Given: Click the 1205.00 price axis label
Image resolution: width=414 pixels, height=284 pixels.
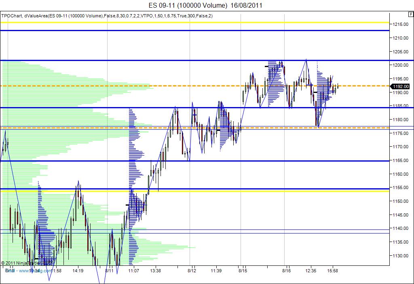Looking at the screenshot, I should pyautogui.click(x=401, y=52).
